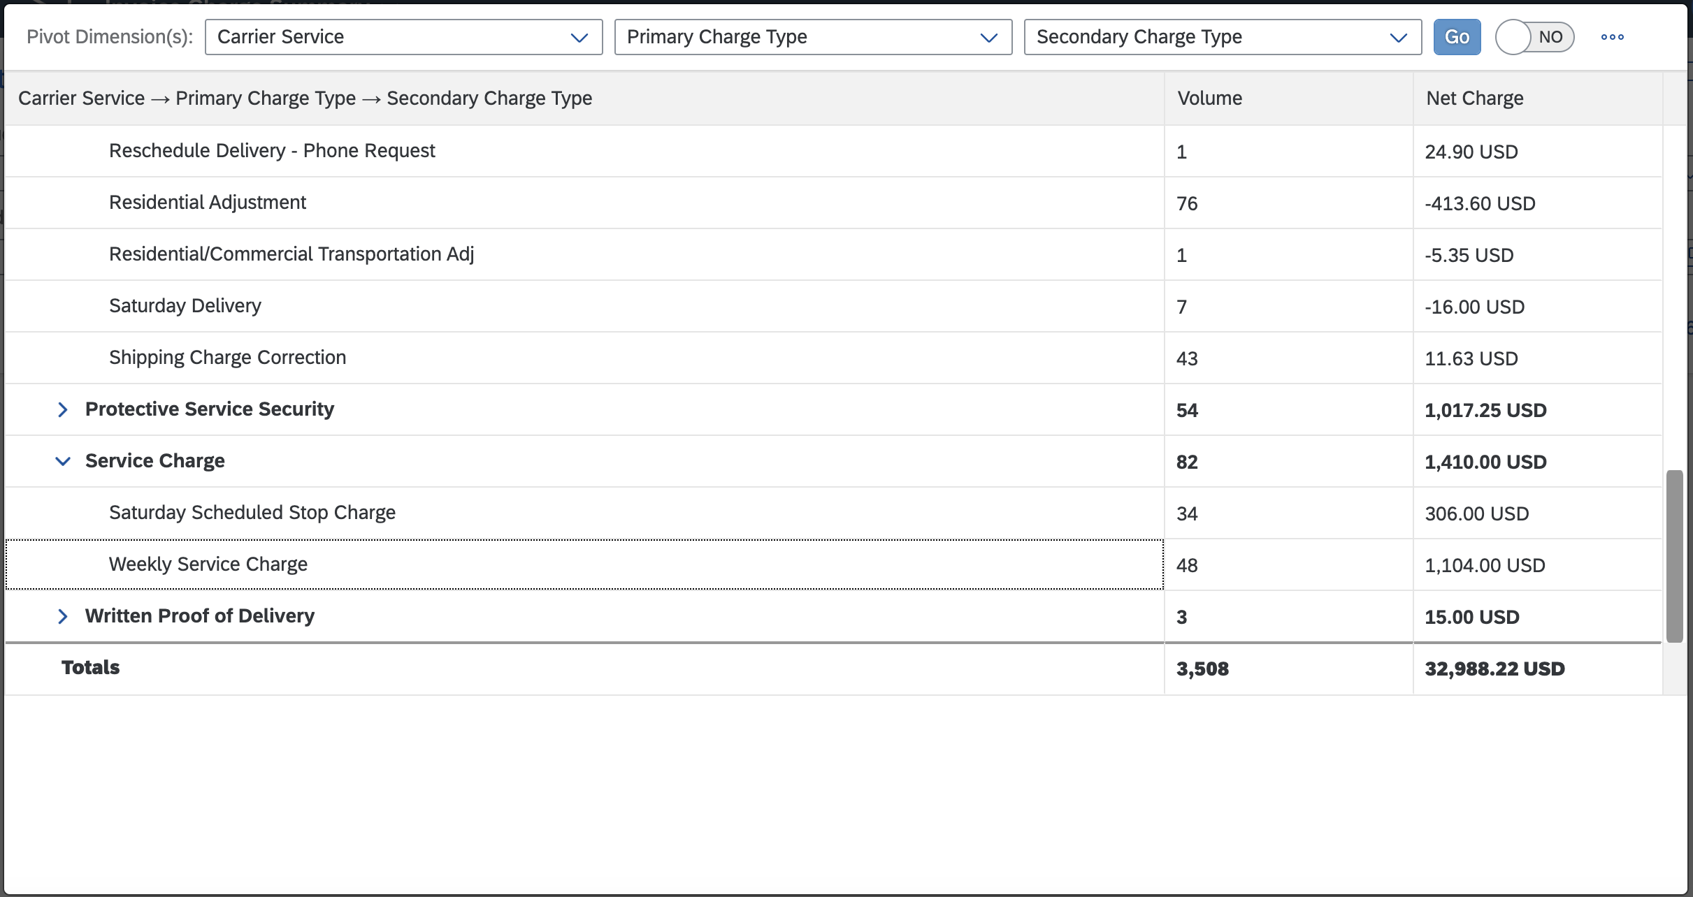Click the hierarchy column header label
This screenshot has height=897, width=1693.
305,99
